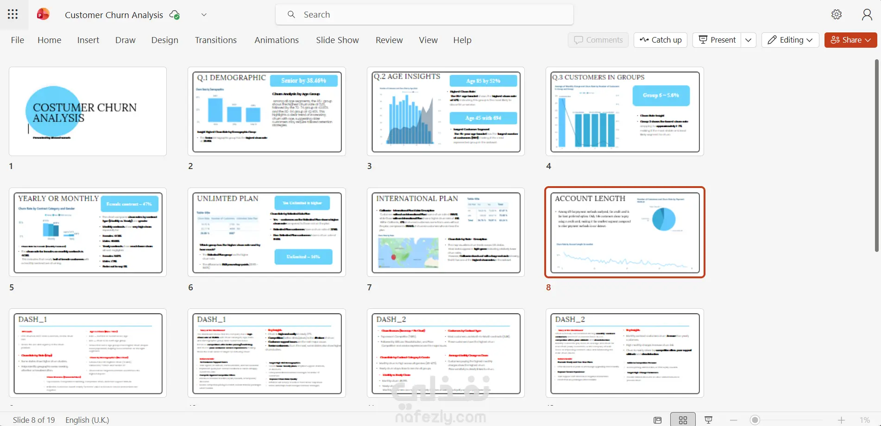The height and width of the screenshot is (426, 881).
Task: Zoom in with the plus icon
Action: [842, 420]
